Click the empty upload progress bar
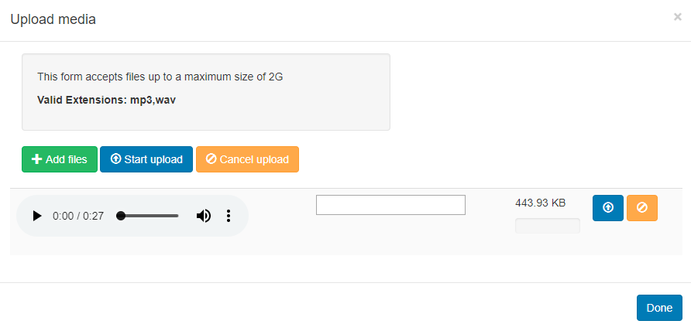The height and width of the screenshot is (331, 691). tap(547, 225)
